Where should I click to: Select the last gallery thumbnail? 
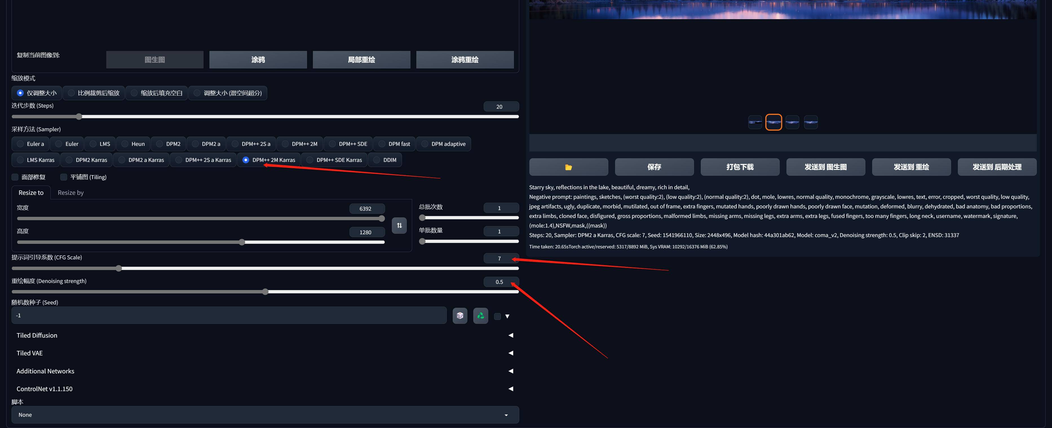811,122
